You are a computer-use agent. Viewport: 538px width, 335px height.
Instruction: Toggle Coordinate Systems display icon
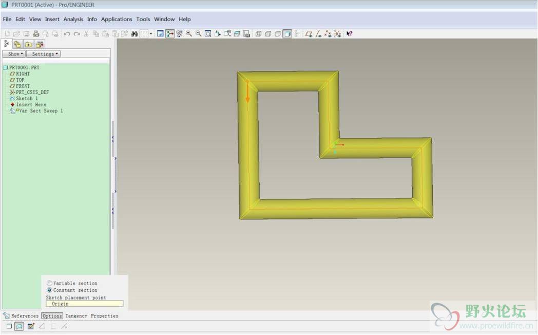[x=338, y=33]
